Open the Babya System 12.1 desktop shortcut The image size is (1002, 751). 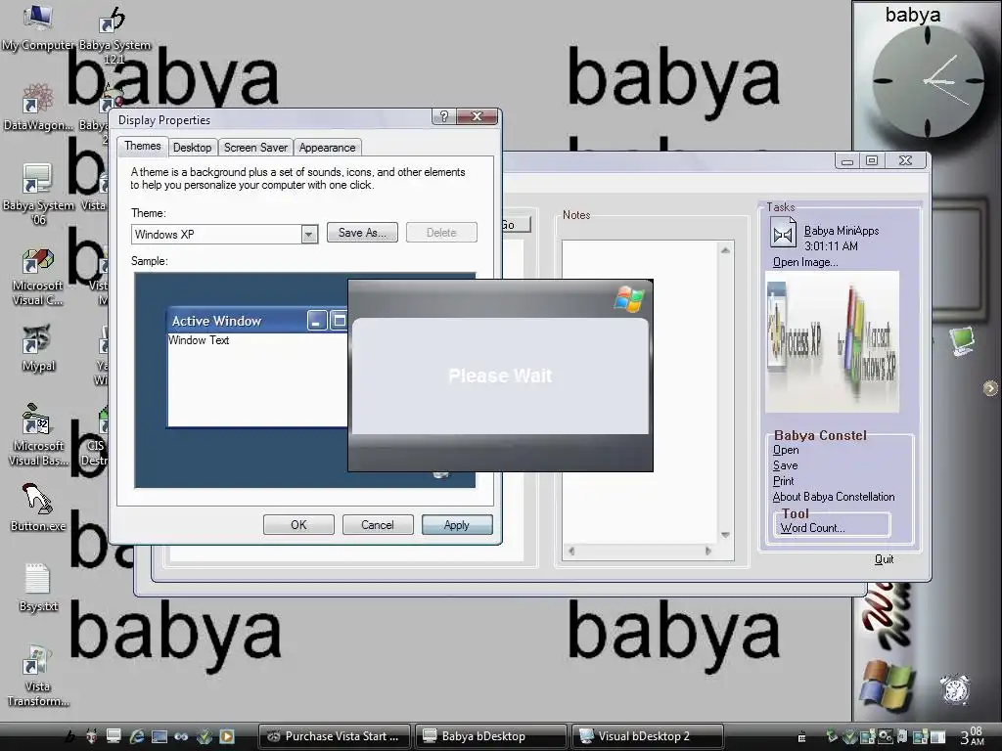pos(114,35)
